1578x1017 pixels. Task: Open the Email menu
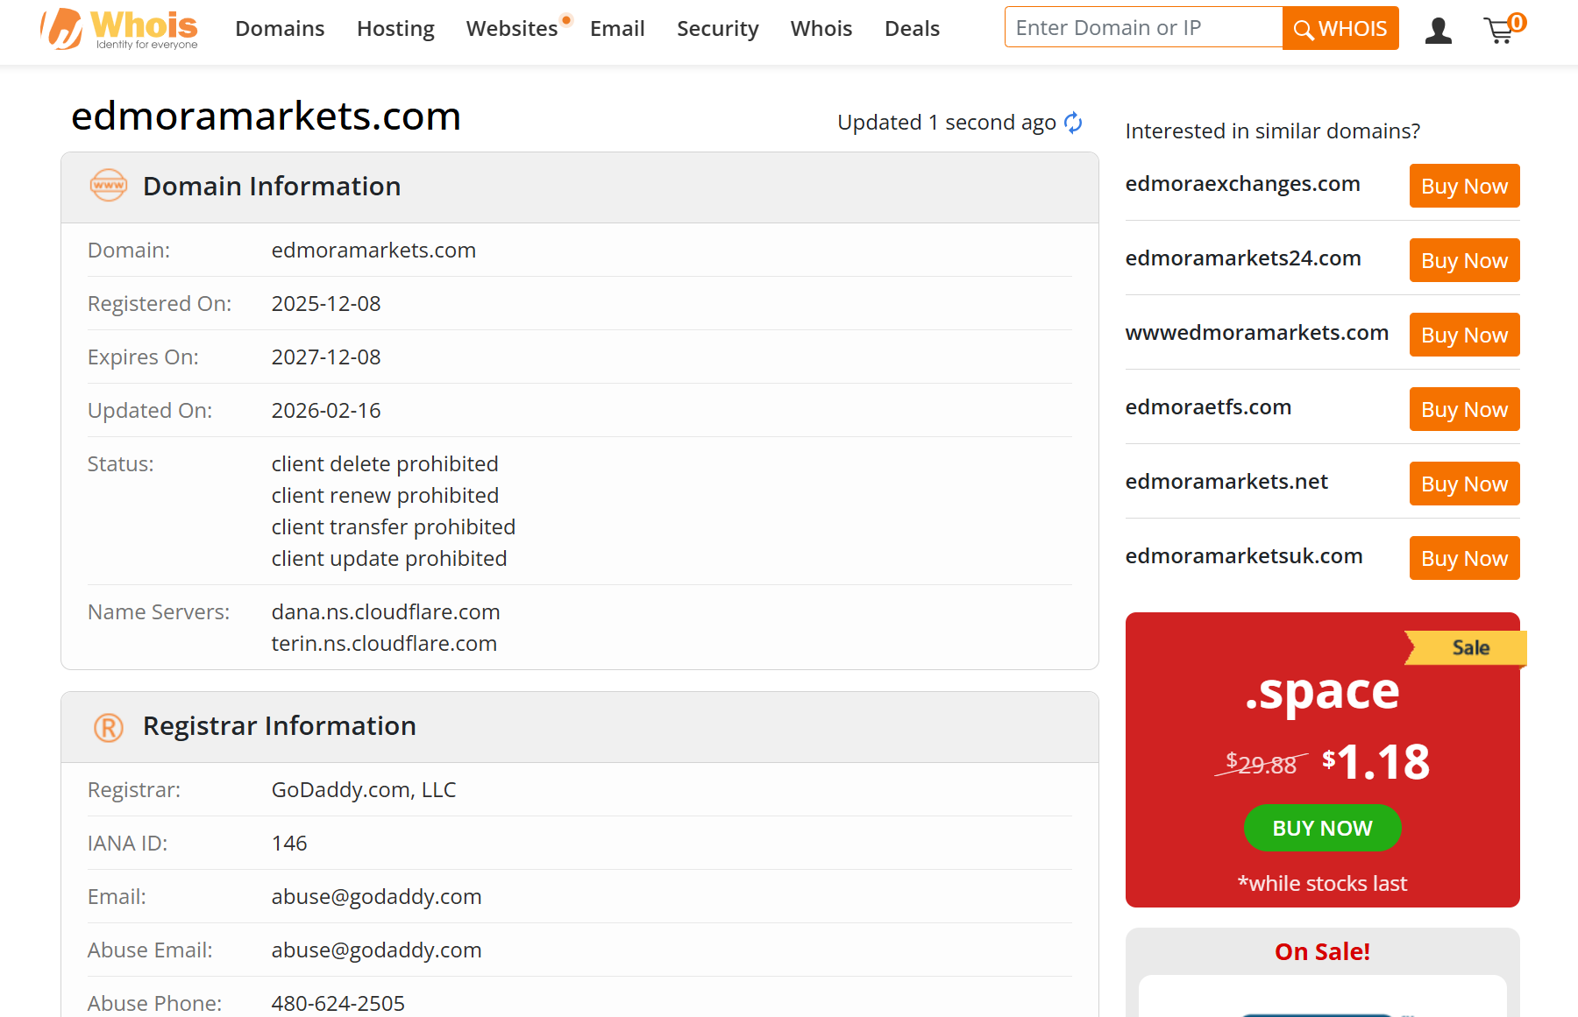point(617,29)
